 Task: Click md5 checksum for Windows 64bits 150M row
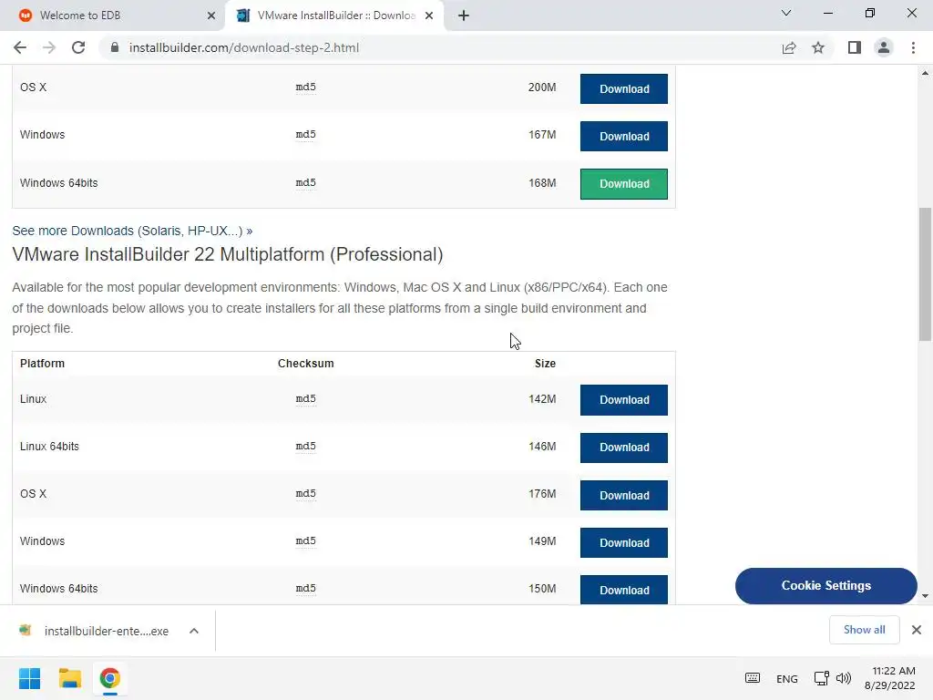tap(306, 588)
